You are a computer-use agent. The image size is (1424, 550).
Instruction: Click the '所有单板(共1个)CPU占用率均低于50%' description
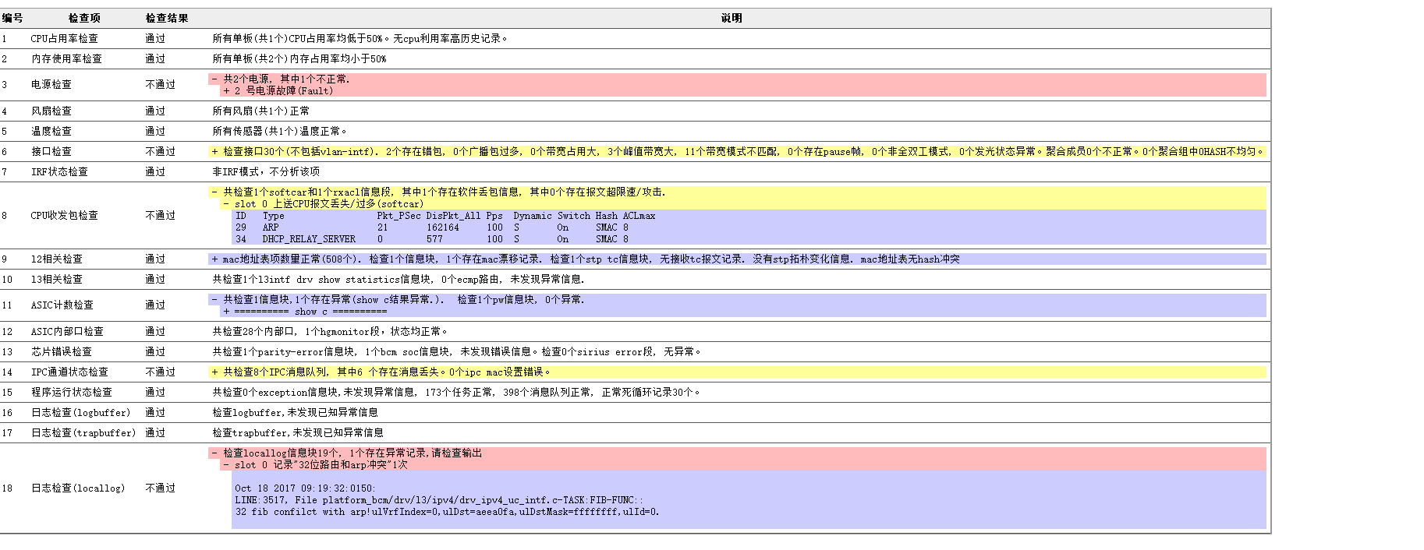tap(360, 38)
